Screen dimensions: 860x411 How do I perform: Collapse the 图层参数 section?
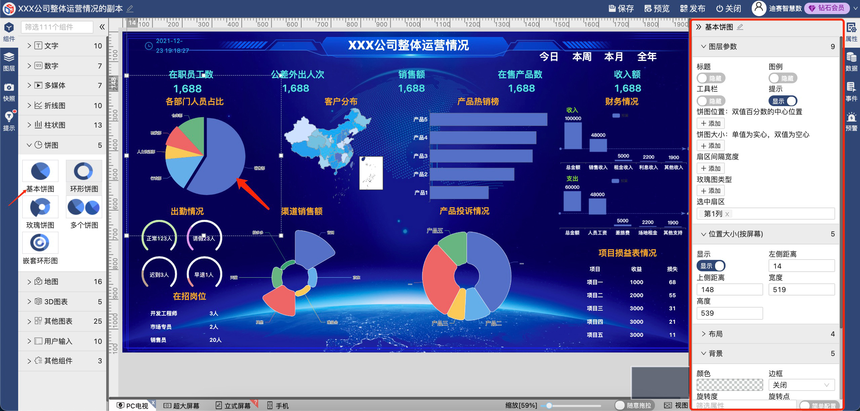click(x=766, y=46)
